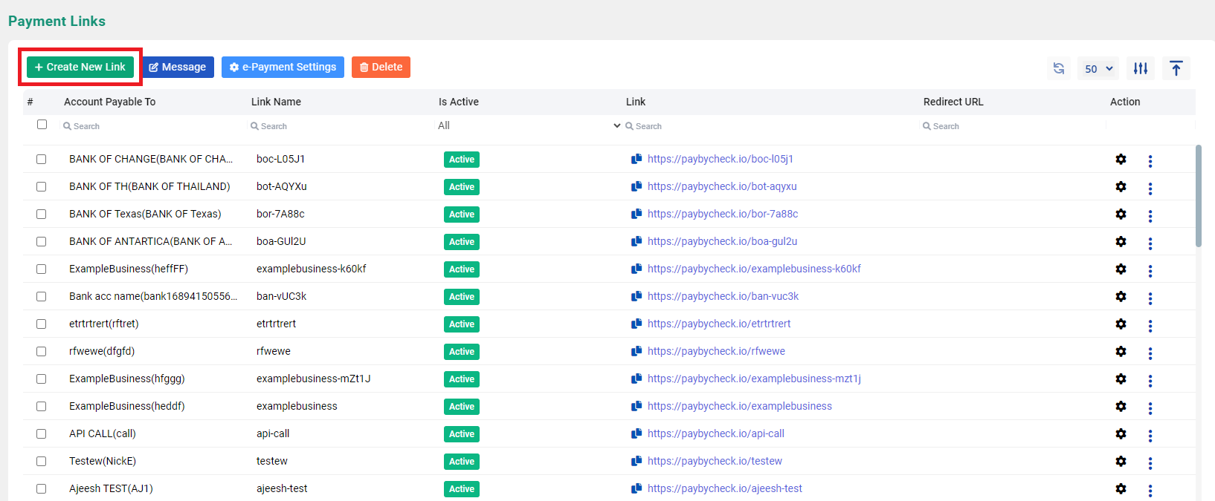Open the column filter sliders icon
Screen dimensions: 1215x501
1141,68
